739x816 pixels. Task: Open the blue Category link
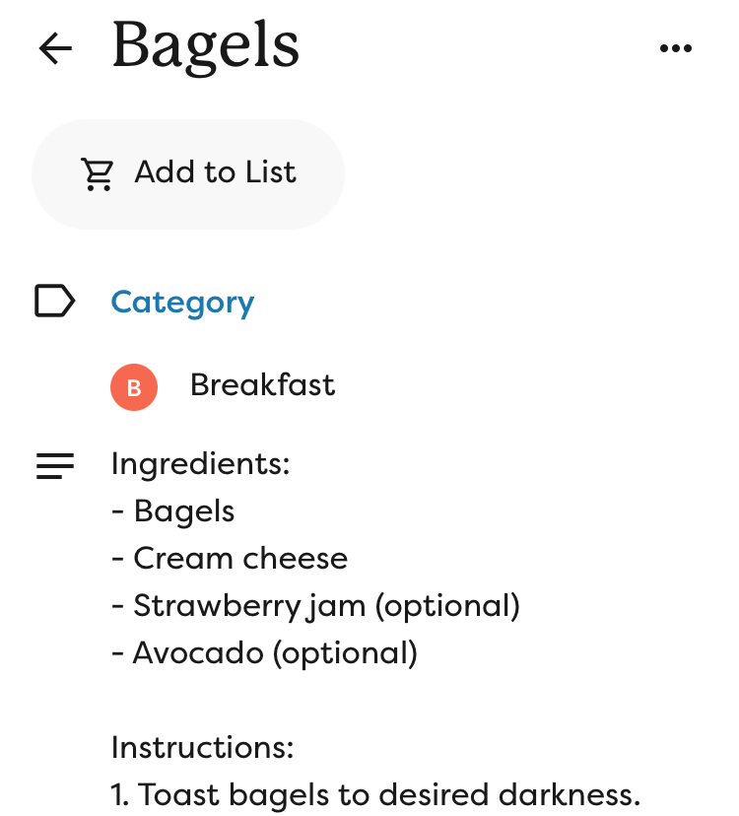coord(182,302)
